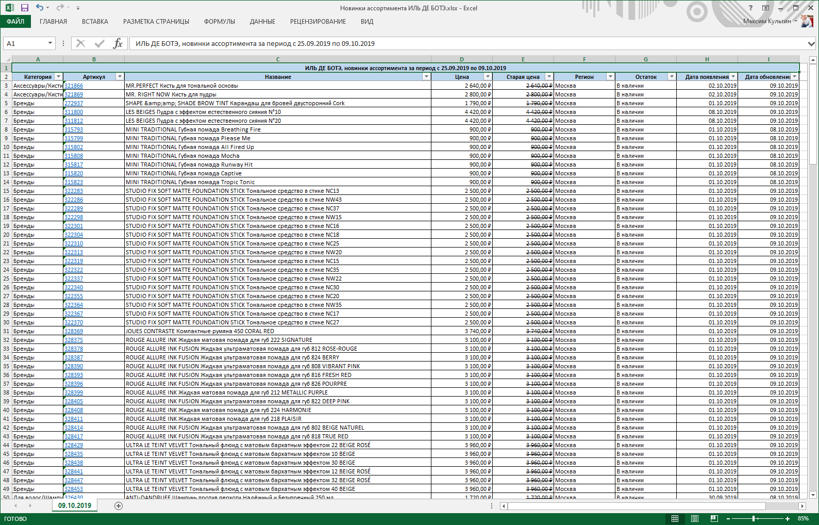819x525 pixels.
Task: Open article link 321866
Action: [74, 86]
